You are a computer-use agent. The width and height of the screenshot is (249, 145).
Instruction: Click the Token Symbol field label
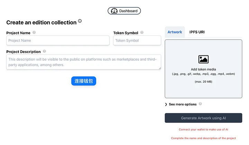126,33
